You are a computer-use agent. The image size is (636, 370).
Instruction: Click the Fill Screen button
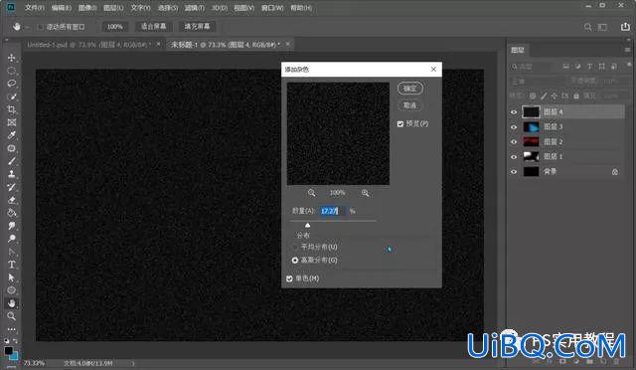[197, 27]
